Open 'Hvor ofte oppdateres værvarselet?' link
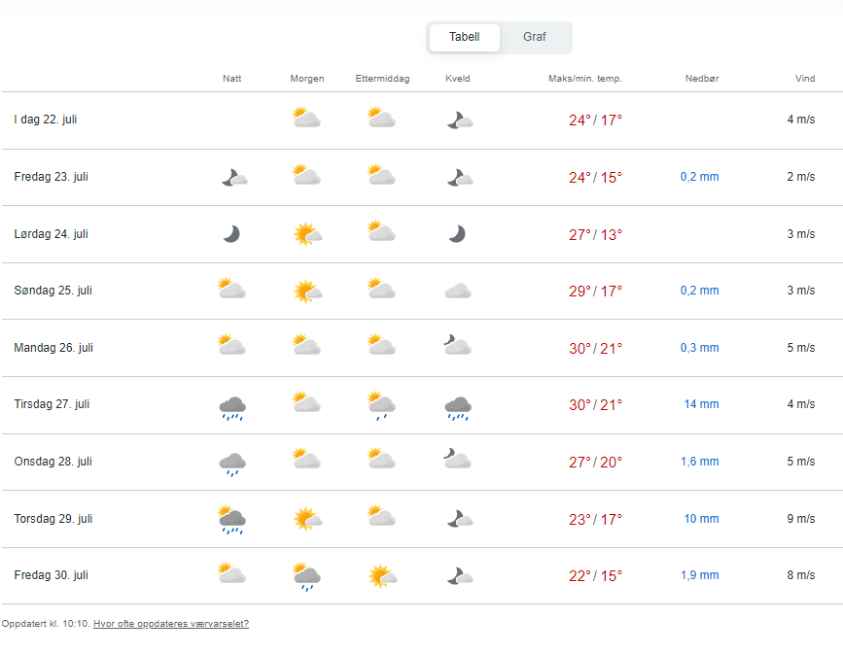This screenshot has width=843, height=654. click(171, 624)
